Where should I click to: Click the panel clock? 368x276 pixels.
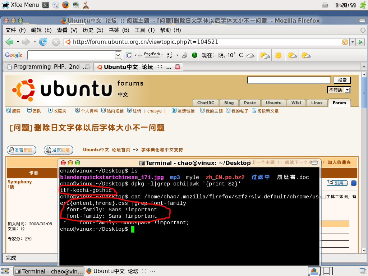click(x=345, y=5)
